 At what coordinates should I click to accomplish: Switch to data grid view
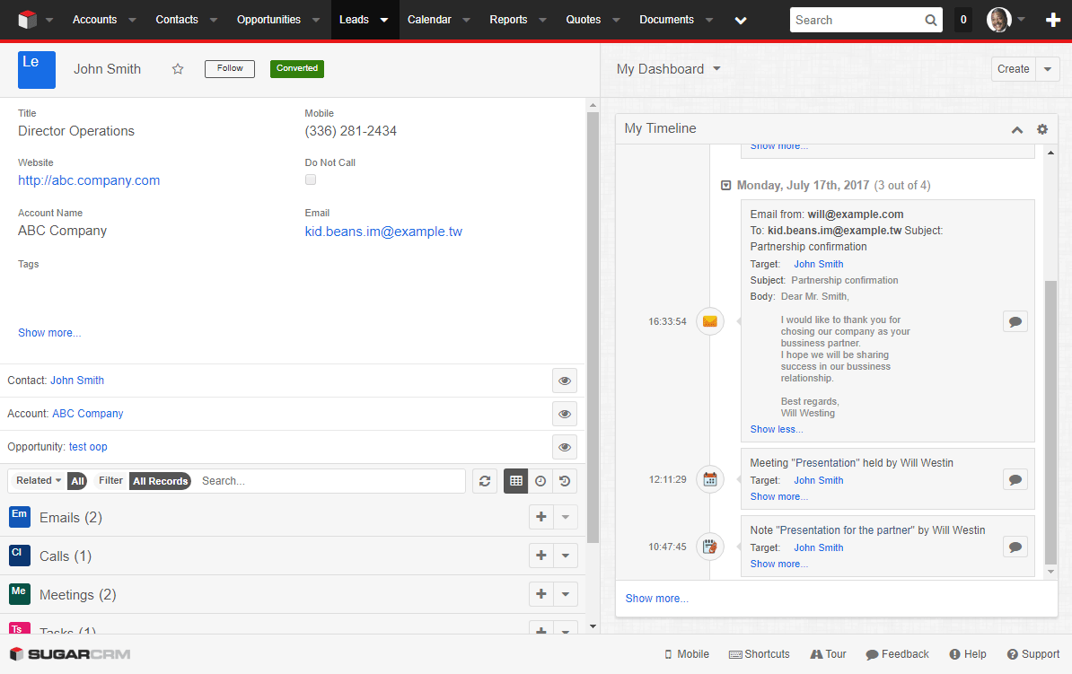[516, 481]
